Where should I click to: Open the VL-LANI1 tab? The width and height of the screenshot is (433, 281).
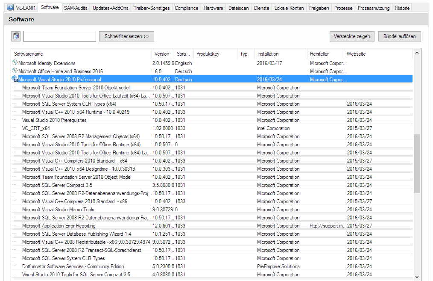pyautogui.click(x=21, y=8)
